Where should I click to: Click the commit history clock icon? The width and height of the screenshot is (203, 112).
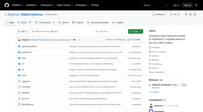pos(128,40)
